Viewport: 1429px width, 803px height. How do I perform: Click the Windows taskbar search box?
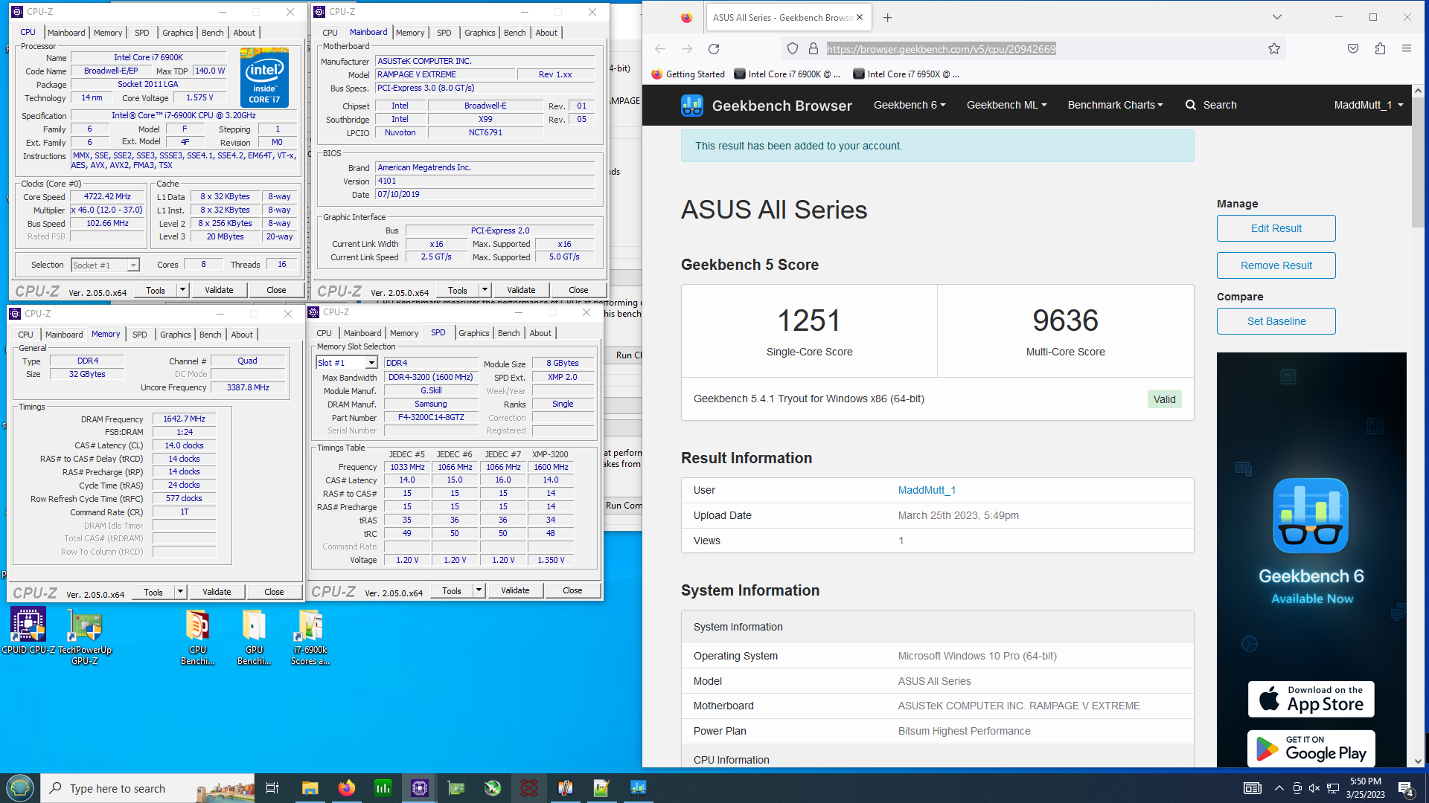coord(147,788)
